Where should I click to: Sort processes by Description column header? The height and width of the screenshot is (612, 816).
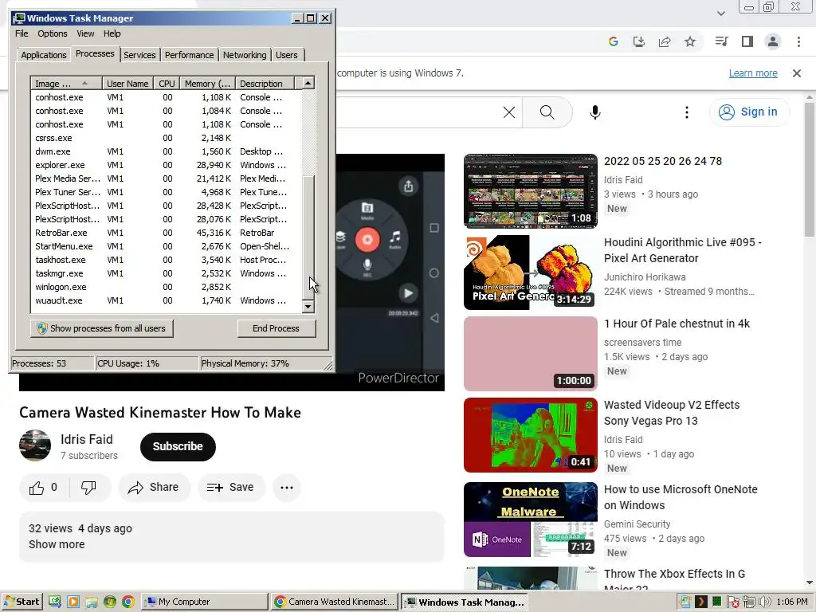tap(265, 83)
